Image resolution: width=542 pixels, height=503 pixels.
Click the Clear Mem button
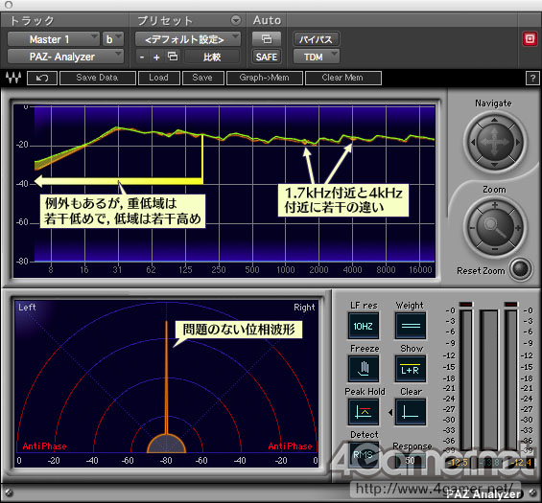342,78
